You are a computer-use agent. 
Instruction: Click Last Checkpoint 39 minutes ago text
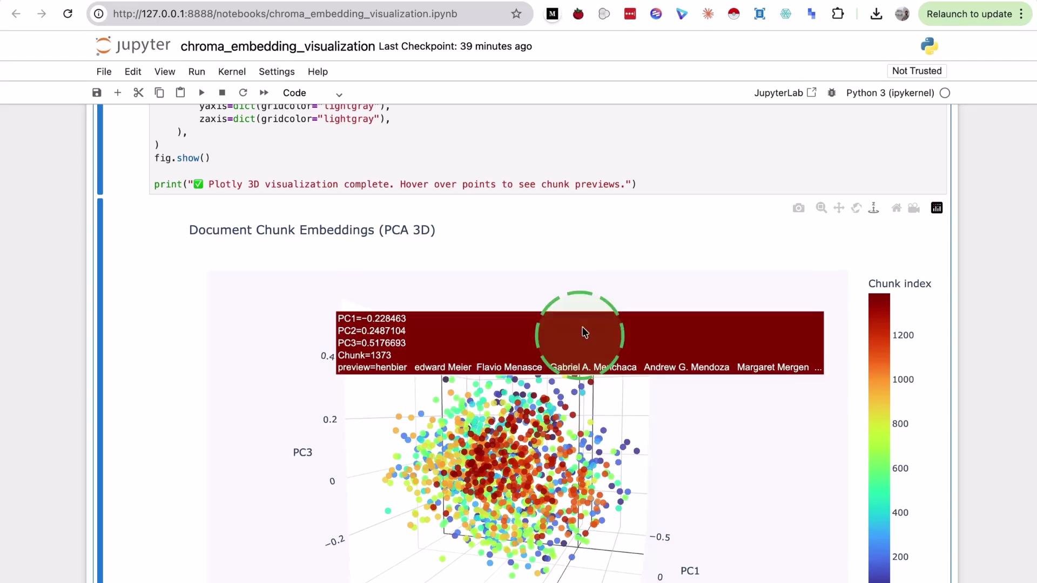455,46
